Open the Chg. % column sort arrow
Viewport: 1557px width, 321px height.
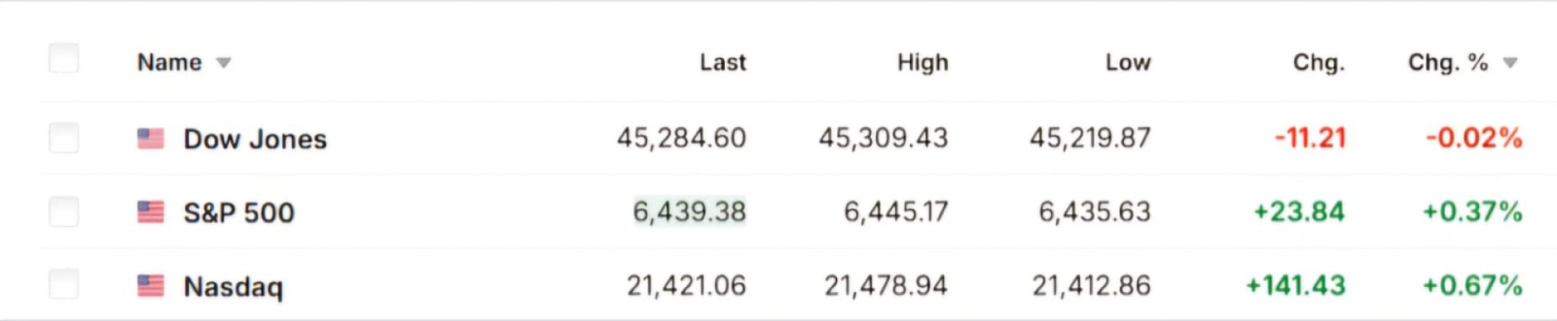(x=1510, y=63)
